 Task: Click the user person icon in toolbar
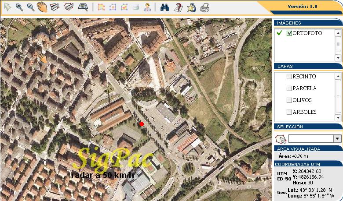[147, 7]
